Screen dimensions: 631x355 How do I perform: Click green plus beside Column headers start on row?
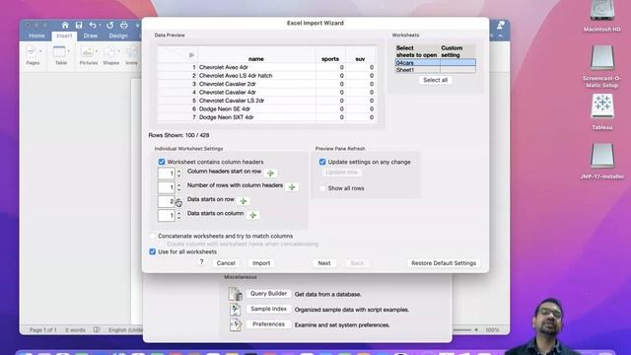pos(270,174)
